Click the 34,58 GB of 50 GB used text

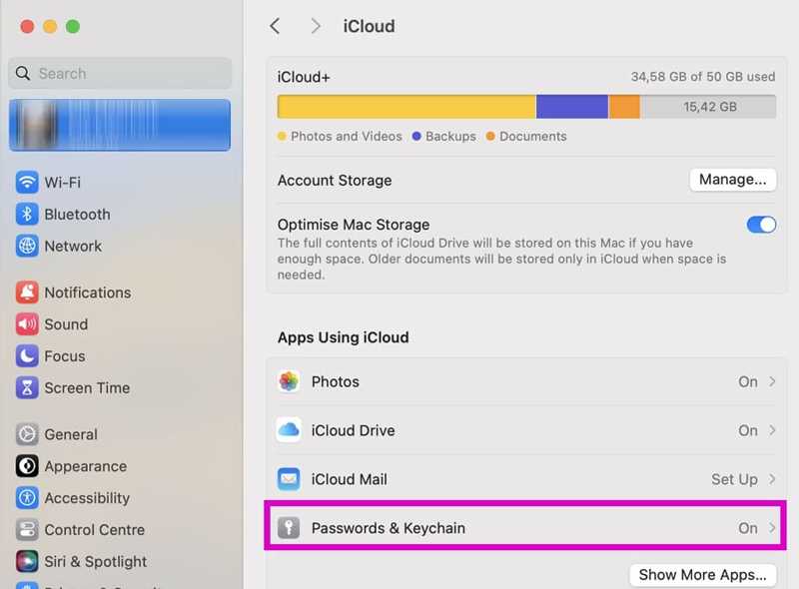pos(703,77)
